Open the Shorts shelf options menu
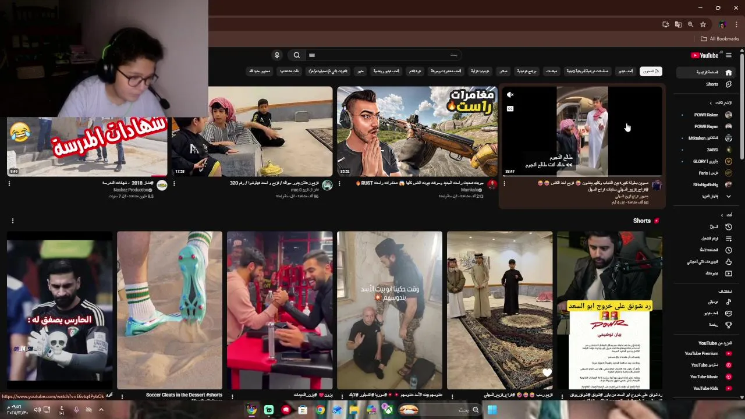 [12, 221]
